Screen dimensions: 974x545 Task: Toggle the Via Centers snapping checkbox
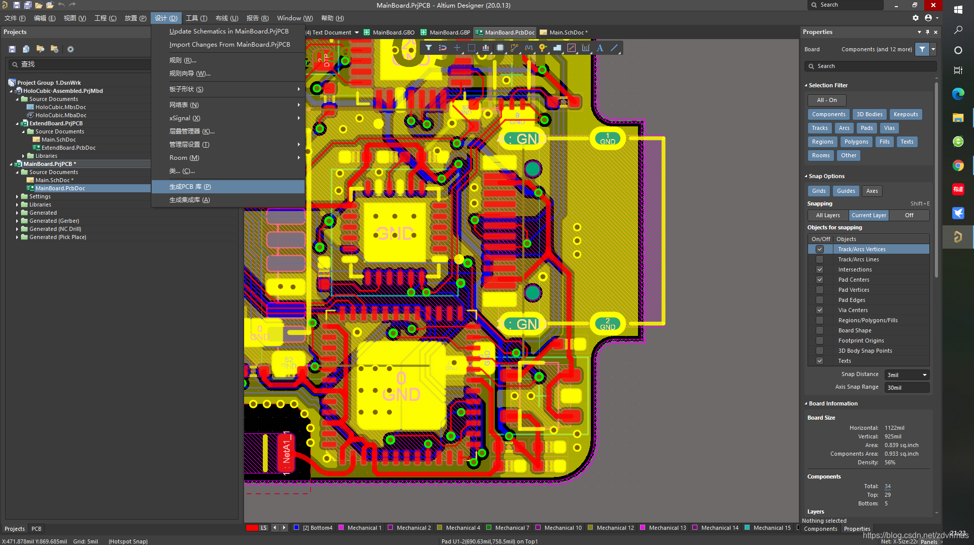[x=819, y=310]
